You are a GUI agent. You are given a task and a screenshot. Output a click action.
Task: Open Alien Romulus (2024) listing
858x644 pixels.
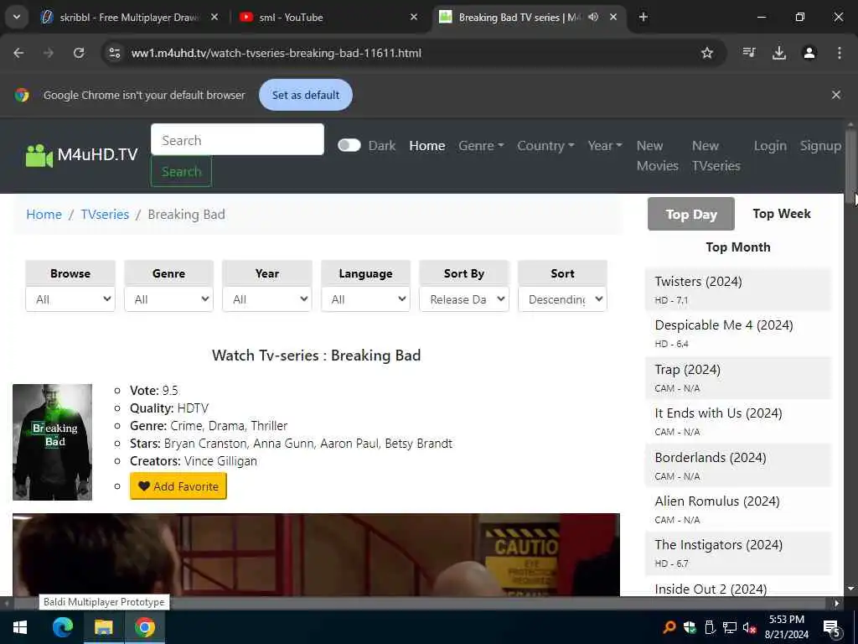(x=717, y=501)
